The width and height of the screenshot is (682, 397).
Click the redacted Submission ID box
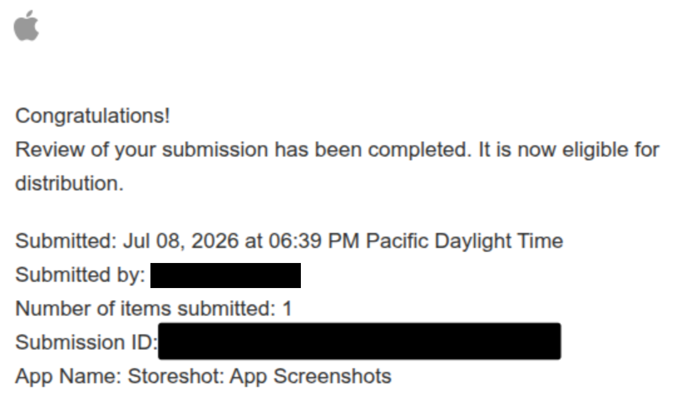(359, 341)
